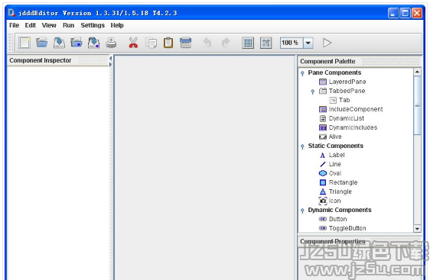Open a file with the folder icon
The image size is (430, 280).
(41, 43)
